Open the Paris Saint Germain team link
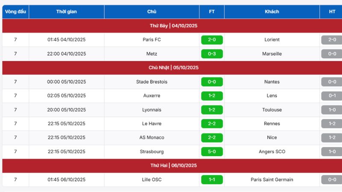Screen dimensions: 342x192 coord(272,180)
